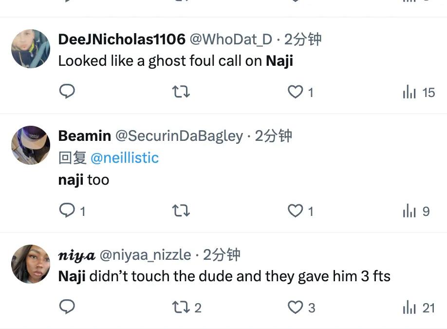Retweet niya's tweet about 3 fts
Image resolution: width=447 pixels, height=329 pixels.
[181, 307]
